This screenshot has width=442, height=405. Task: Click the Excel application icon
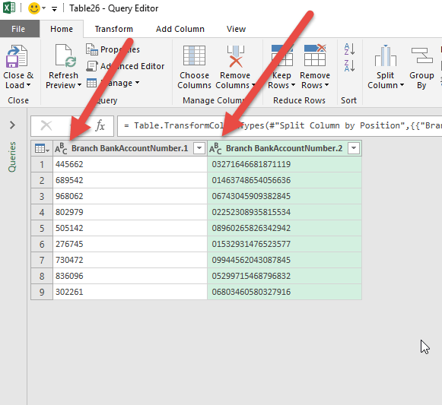9,8
